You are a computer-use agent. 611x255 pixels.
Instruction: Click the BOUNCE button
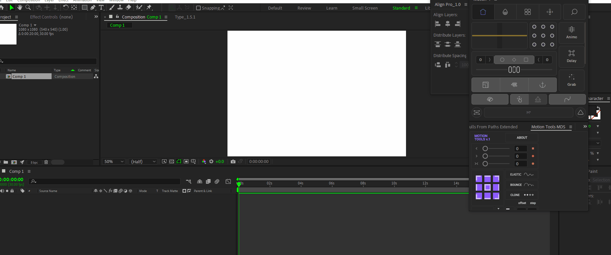[x=522, y=185]
